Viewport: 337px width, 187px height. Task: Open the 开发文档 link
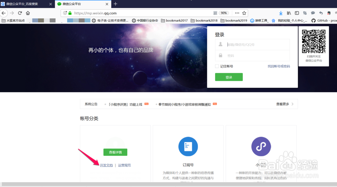click(106, 165)
